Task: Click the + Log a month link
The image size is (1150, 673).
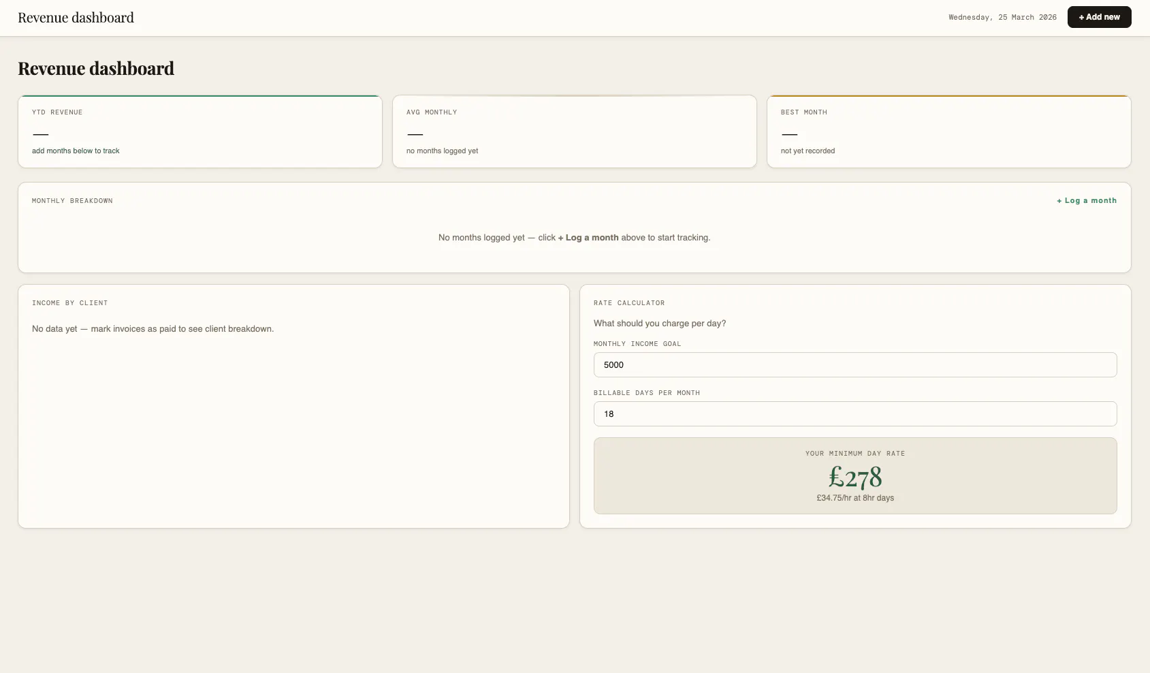Action: 1087,200
